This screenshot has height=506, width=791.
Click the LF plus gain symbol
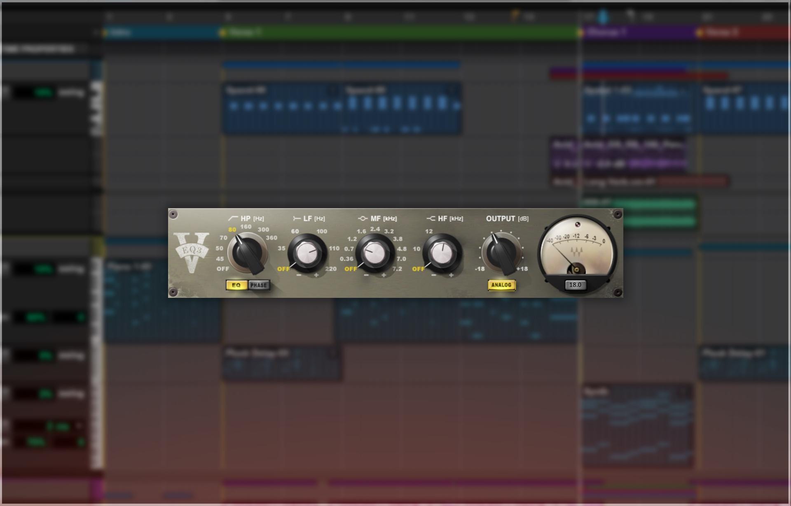pyautogui.click(x=316, y=275)
